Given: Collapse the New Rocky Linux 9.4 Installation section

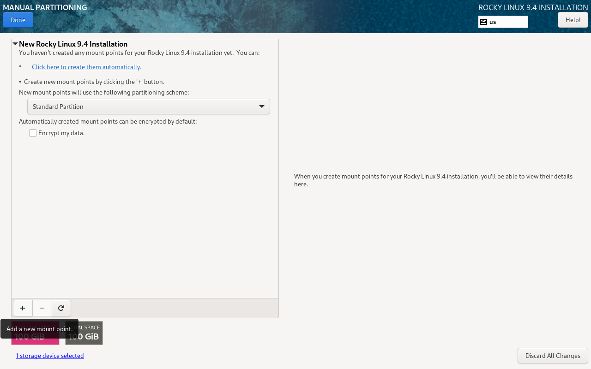Looking at the screenshot, I should [15, 44].
